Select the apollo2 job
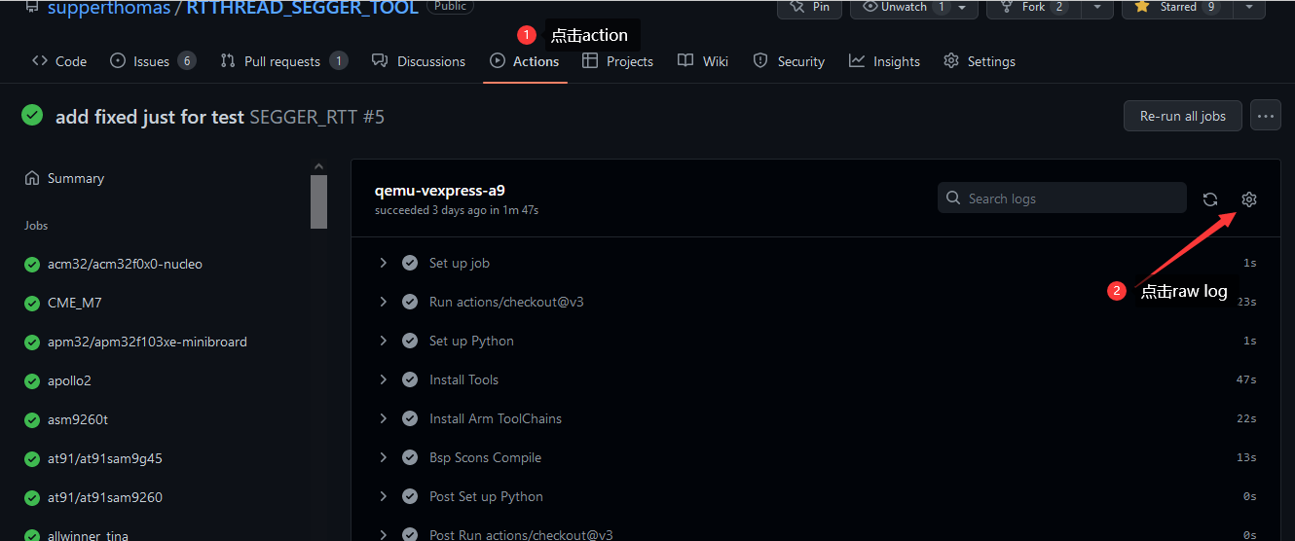 point(69,380)
